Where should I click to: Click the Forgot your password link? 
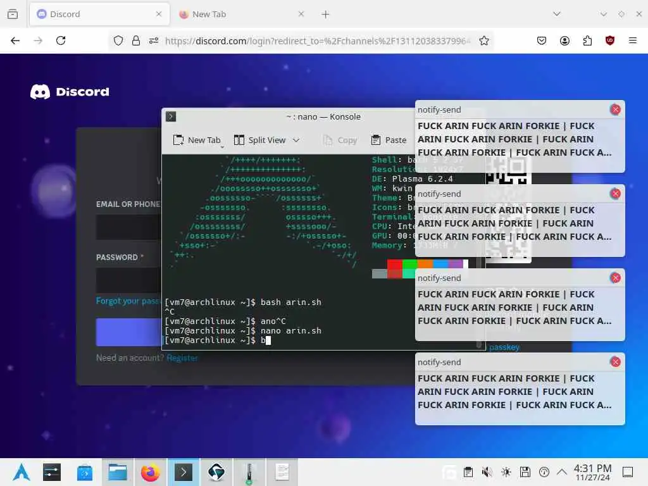click(128, 301)
